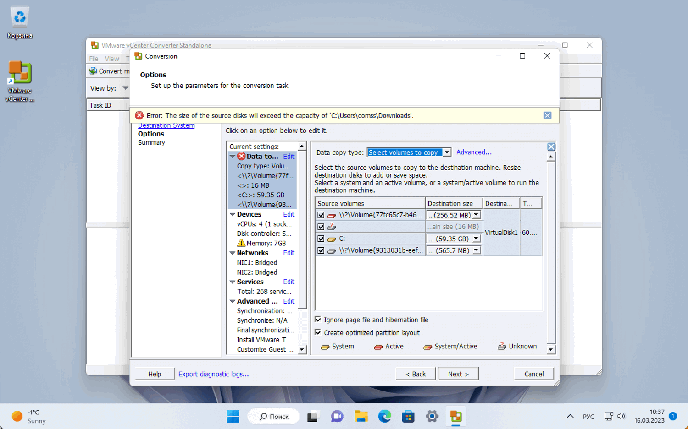Edit the Networks settings
This screenshot has width=688, height=429.
[289, 253]
